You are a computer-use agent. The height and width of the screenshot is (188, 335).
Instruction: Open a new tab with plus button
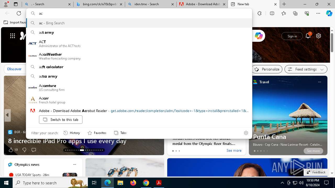[x=284, y=4]
